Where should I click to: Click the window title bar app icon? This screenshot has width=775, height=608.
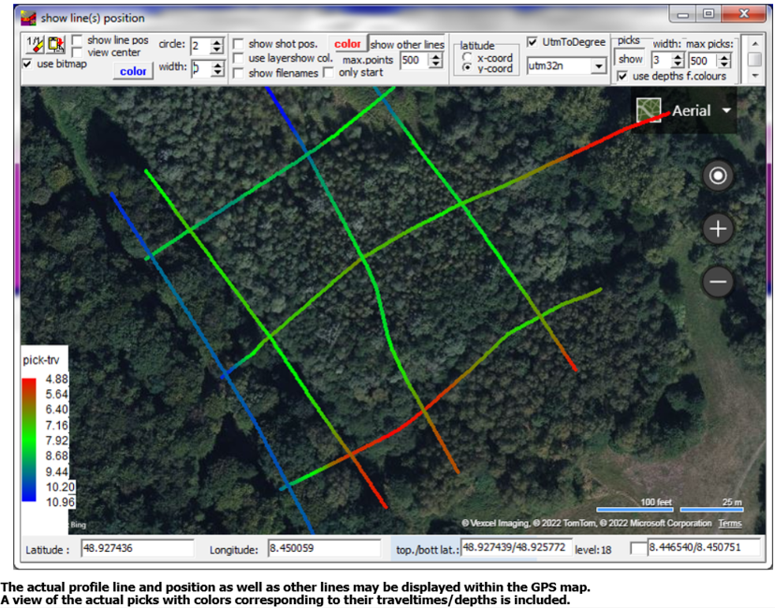(x=28, y=19)
